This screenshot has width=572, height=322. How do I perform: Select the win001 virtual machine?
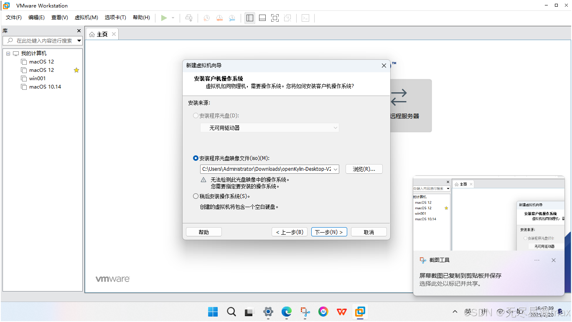37,79
